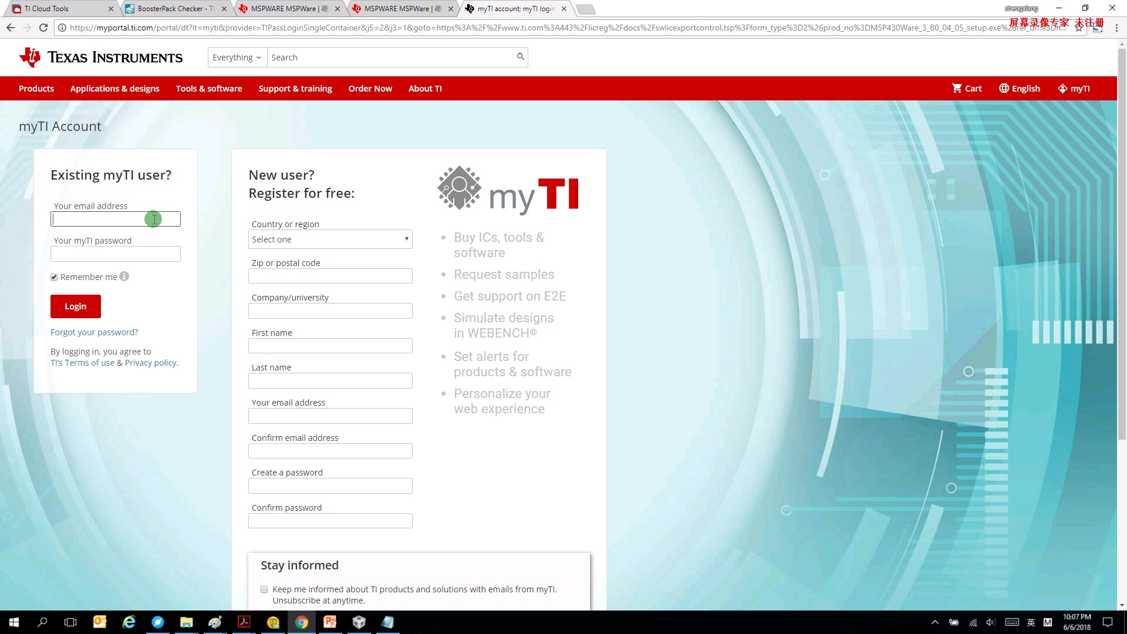Open the Action Center notifications icon

[x=1108, y=622]
